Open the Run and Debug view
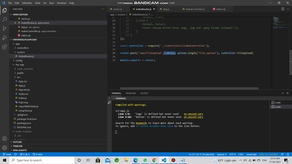Image resolution: width=292 pixels, height=164 pixels. tap(5, 37)
